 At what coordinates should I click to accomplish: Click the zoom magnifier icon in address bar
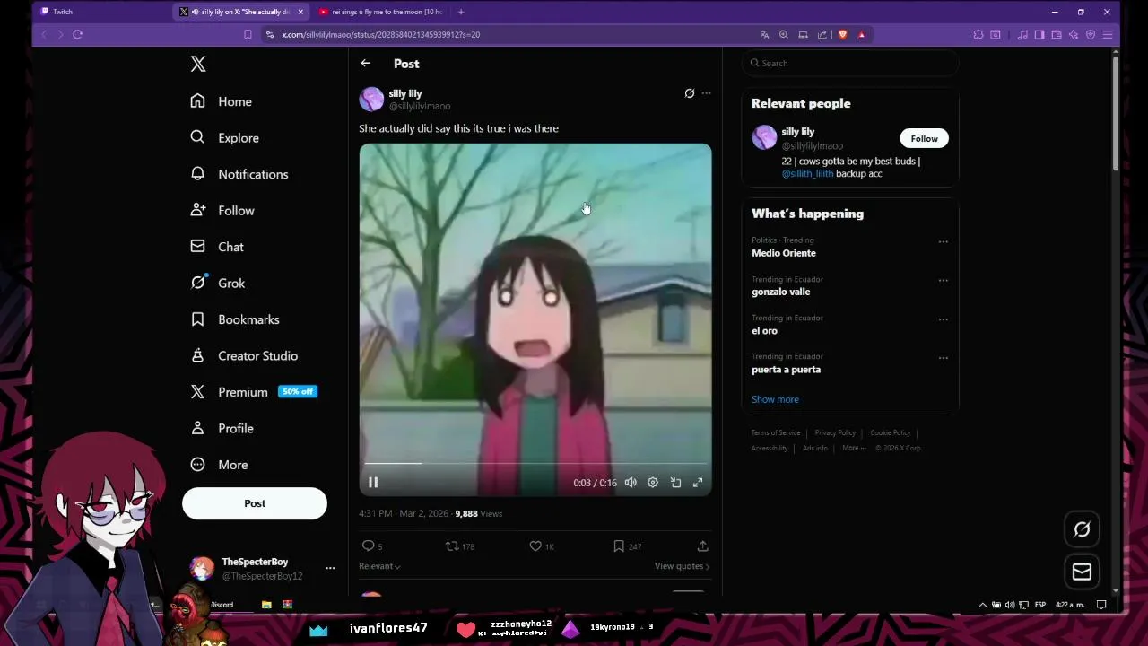[784, 34]
